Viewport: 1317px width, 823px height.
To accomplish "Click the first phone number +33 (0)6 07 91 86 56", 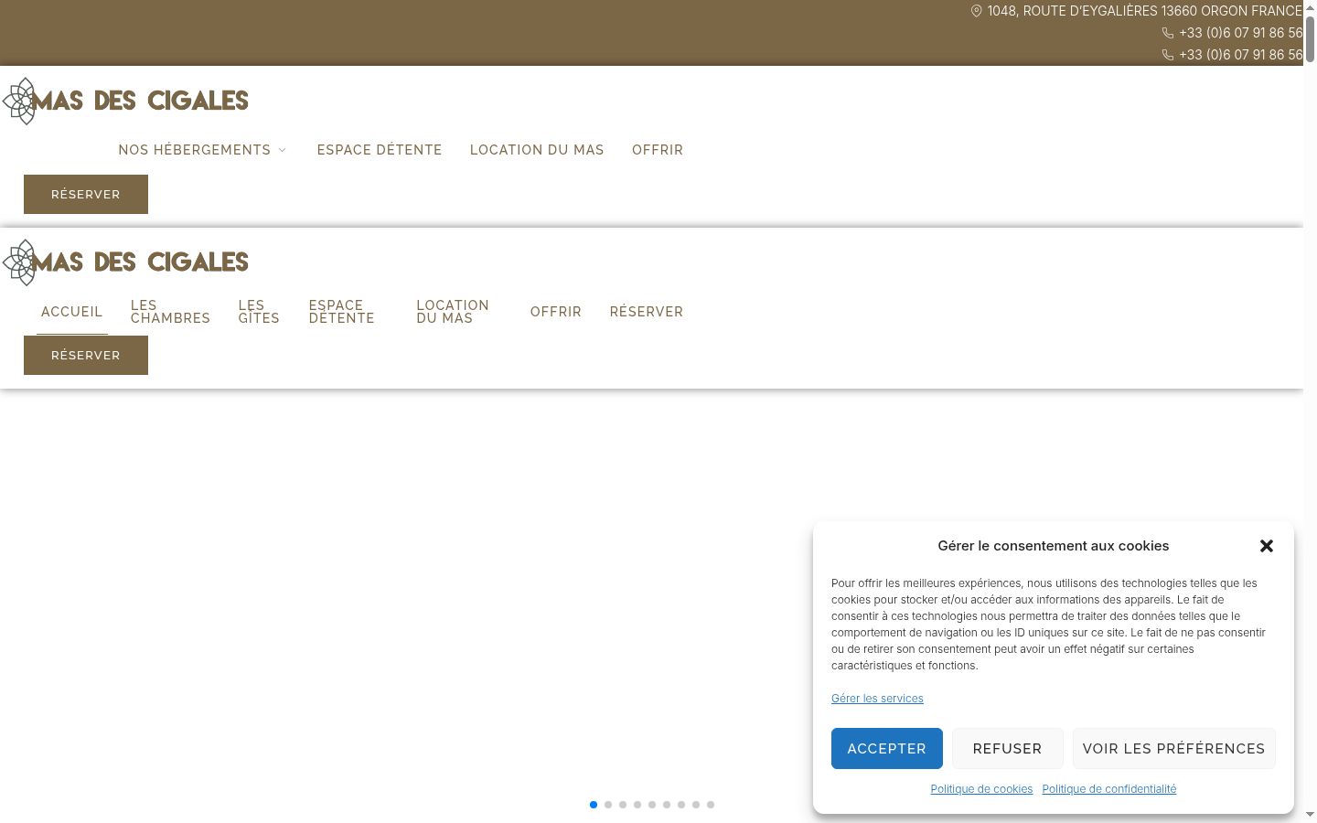I will (x=1240, y=33).
